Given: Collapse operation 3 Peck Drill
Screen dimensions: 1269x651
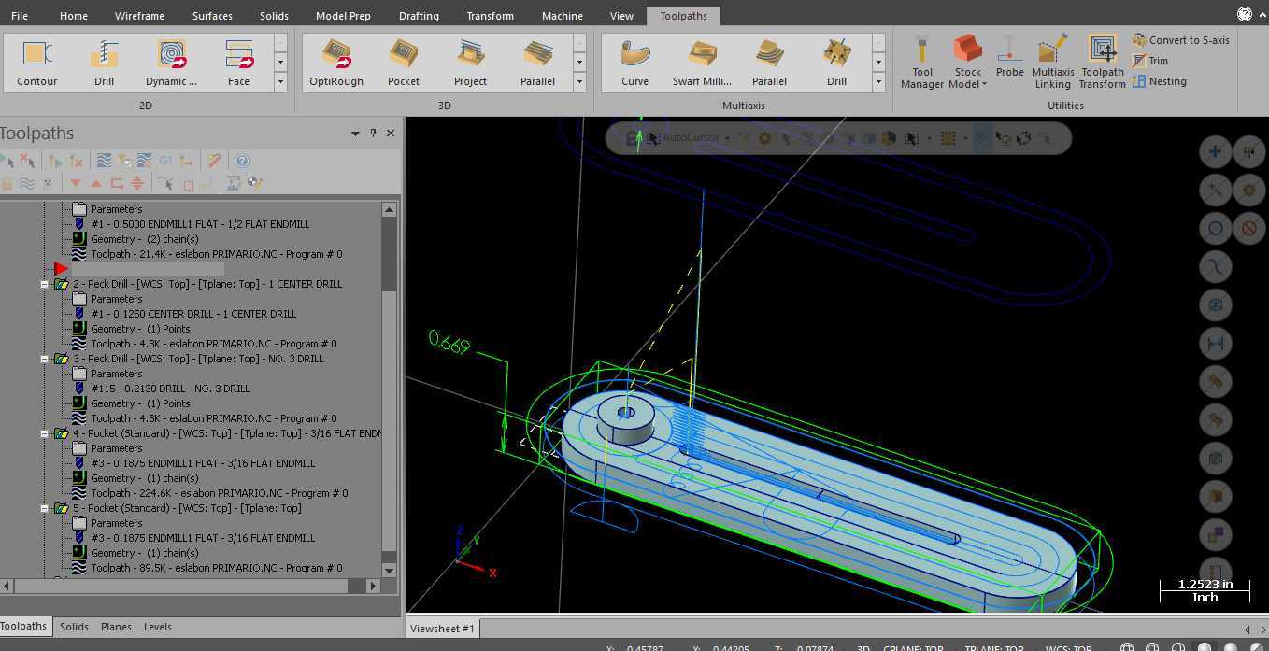Looking at the screenshot, I should 44,359.
